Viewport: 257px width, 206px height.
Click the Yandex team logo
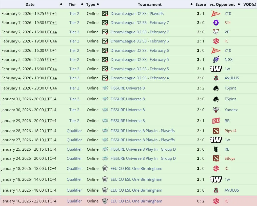[x=216, y=110]
